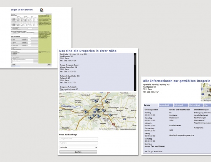Open the cut-off Etc. tab
Screen dimensions: 211x162
(x=208, y=105)
